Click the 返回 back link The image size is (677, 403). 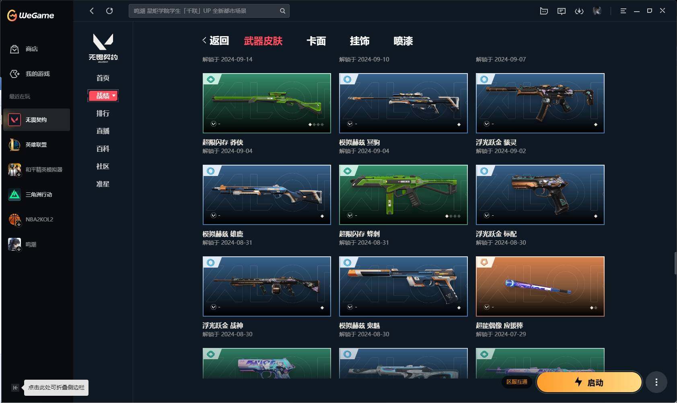coord(216,41)
